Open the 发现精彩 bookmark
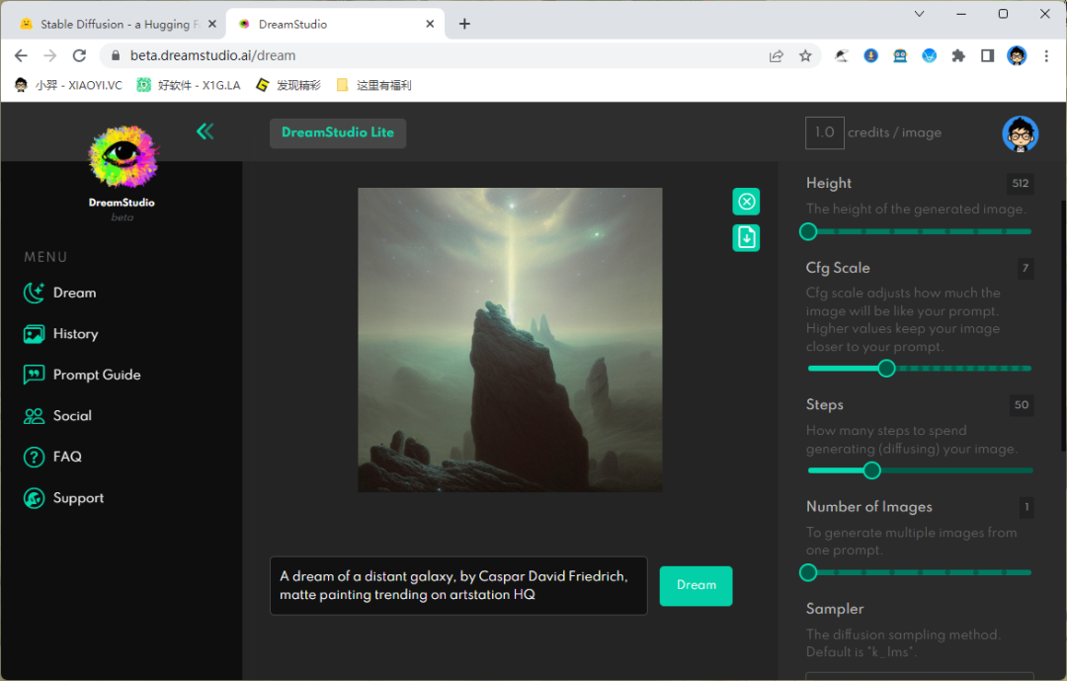Screen dimensions: 1067x681 tap(287, 85)
